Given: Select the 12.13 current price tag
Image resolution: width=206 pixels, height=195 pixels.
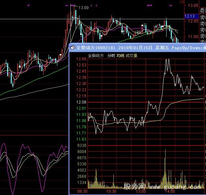Looking at the screenshot, I should click(189, 16).
